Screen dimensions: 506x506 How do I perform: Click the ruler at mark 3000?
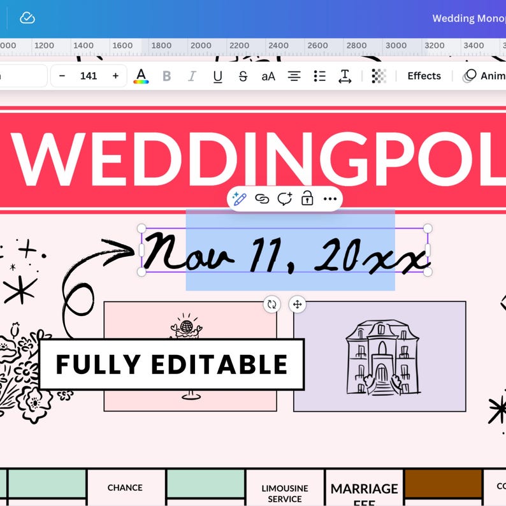pos(396,45)
